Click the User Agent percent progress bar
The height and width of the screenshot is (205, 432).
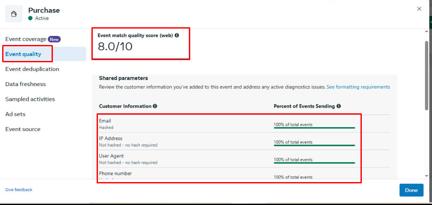[314, 163]
